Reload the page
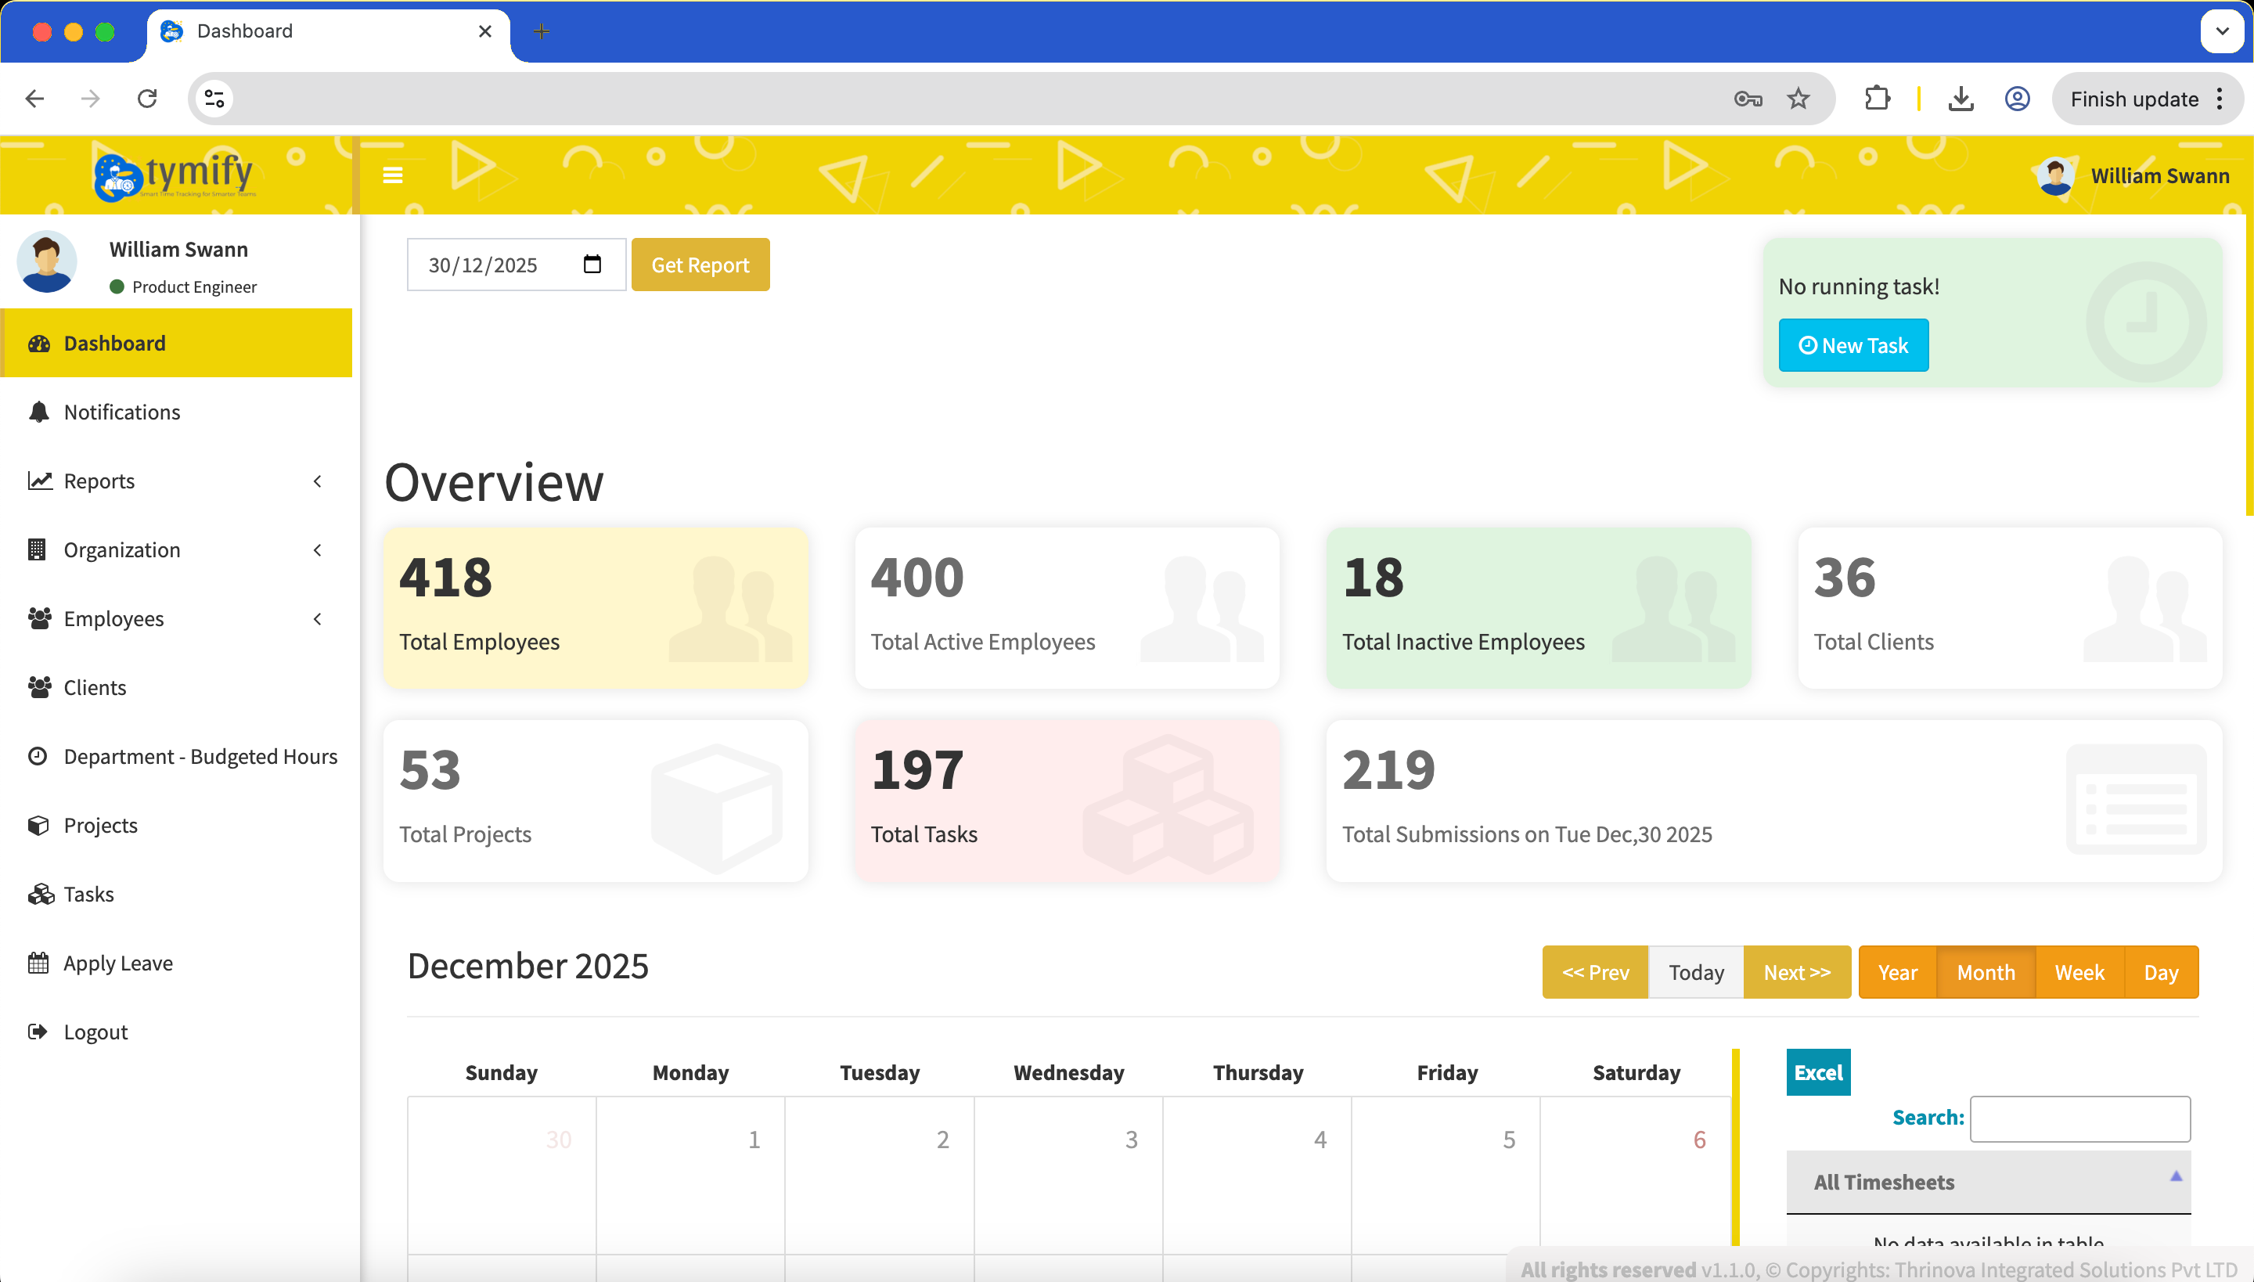The image size is (2254, 1282). pyautogui.click(x=147, y=99)
